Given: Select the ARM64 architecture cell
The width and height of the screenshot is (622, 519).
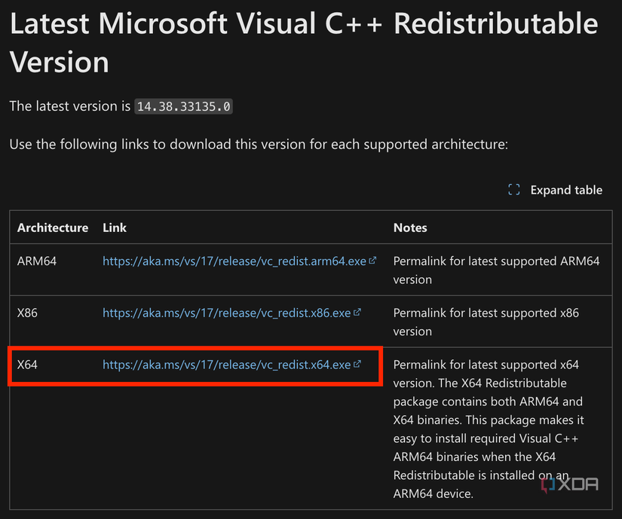Looking at the screenshot, I should pos(37,261).
